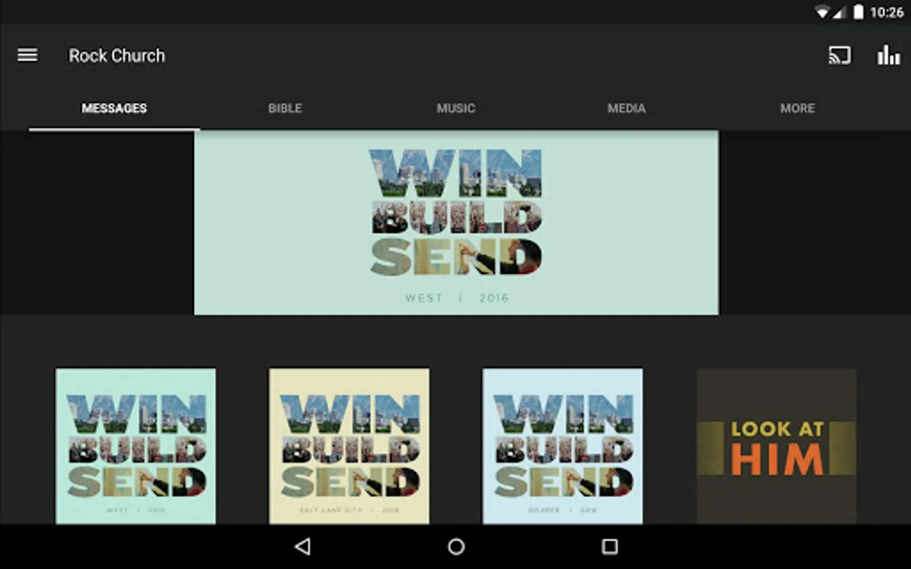Tap the Android back button
The height and width of the screenshot is (569, 911).
(303, 546)
